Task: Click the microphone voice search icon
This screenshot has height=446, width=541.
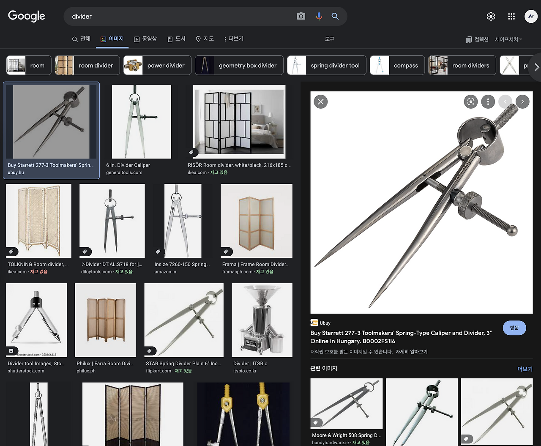Action: [319, 16]
